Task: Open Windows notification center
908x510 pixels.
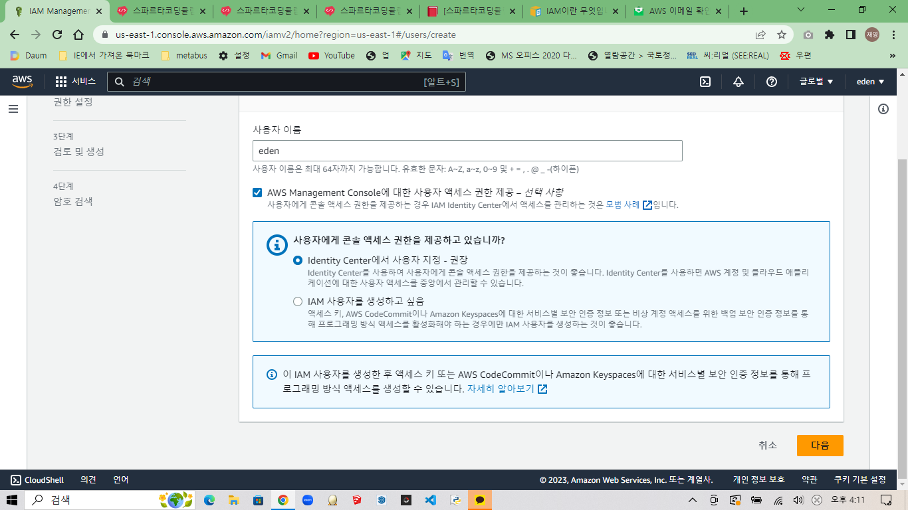Action: click(x=886, y=499)
